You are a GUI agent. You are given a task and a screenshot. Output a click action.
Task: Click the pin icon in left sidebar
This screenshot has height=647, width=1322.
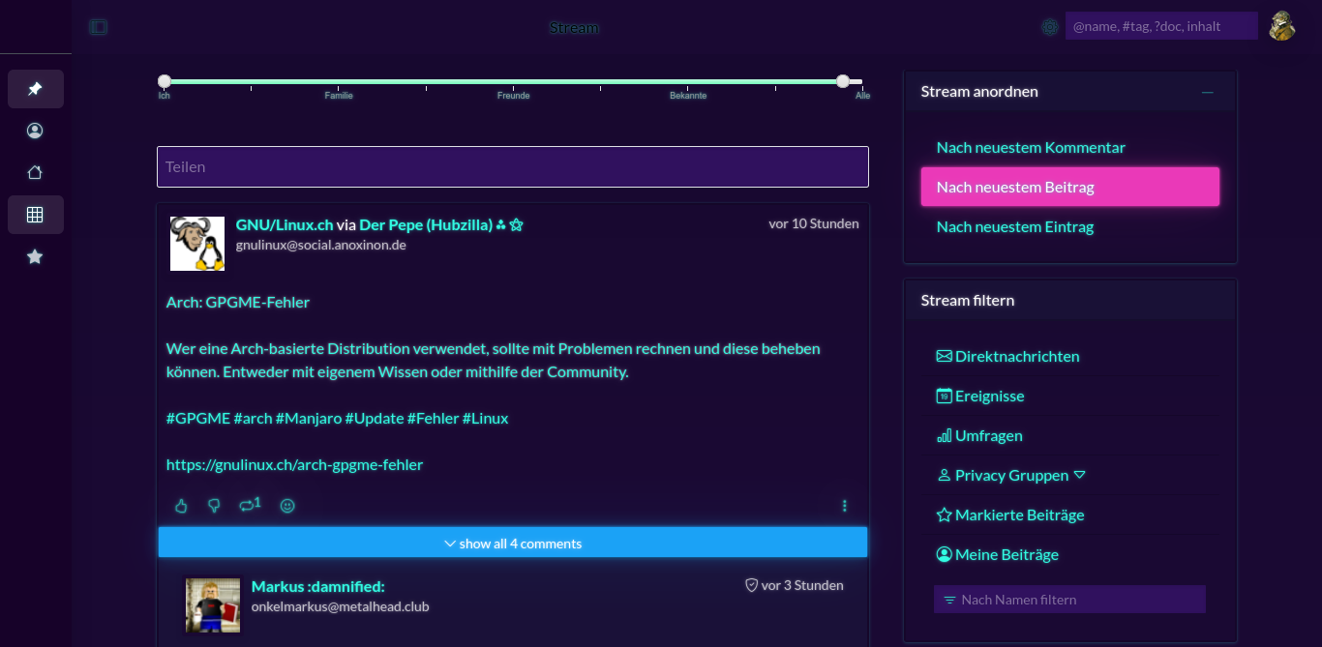pos(35,89)
